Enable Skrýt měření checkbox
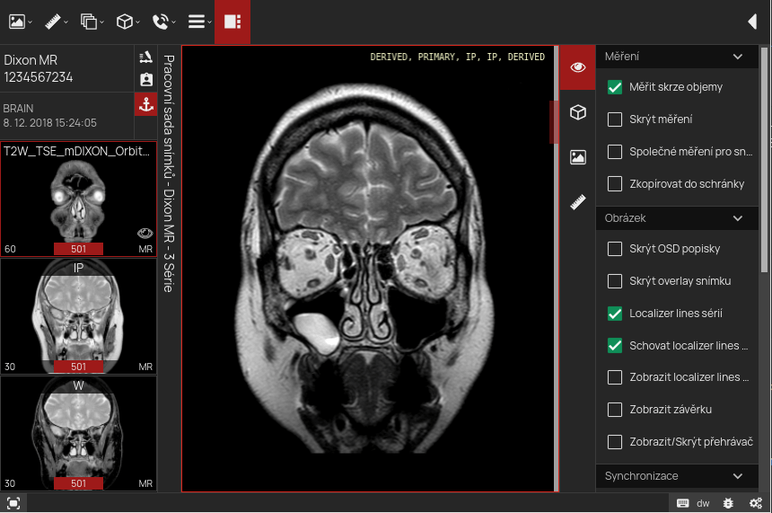Viewport: 772px width, 513px height. (615, 119)
